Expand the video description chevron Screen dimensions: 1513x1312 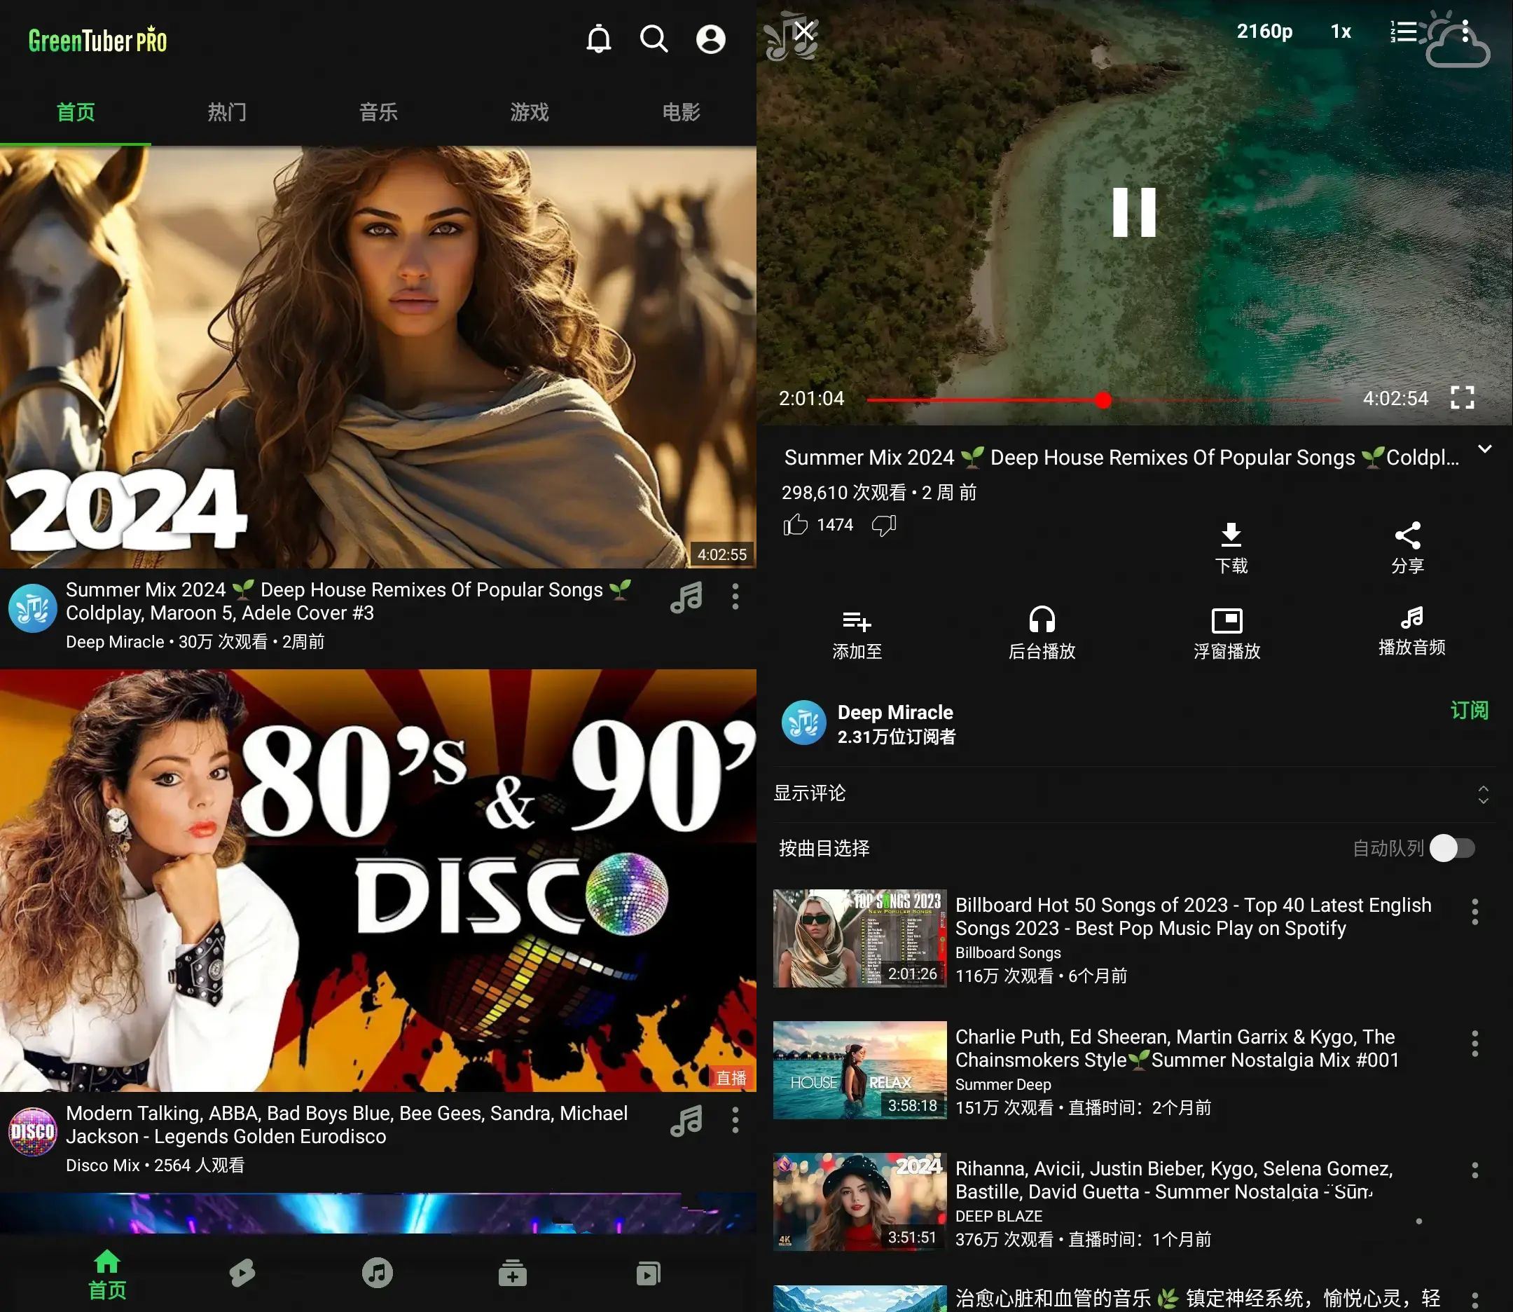[x=1484, y=448]
